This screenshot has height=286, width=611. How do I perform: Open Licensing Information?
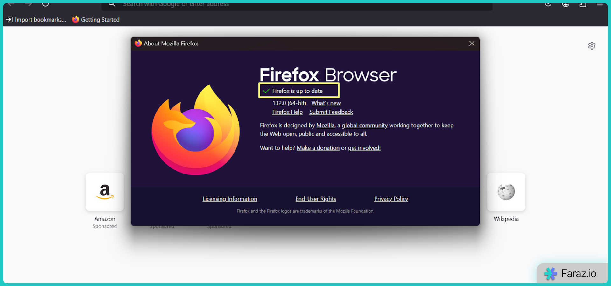tap(230, 199)
